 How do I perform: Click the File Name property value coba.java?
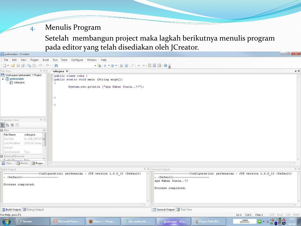tap(33, 135)
